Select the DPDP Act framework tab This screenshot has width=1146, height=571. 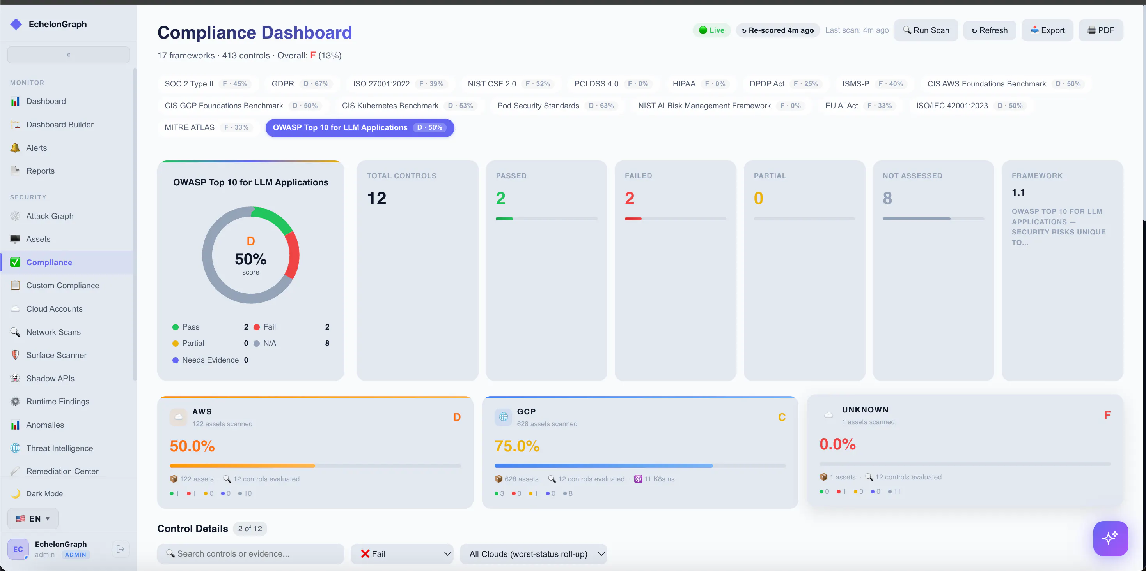tap(784, 84)
